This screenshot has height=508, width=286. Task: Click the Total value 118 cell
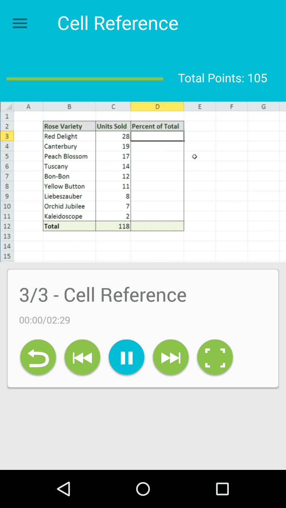coord(113,226)
